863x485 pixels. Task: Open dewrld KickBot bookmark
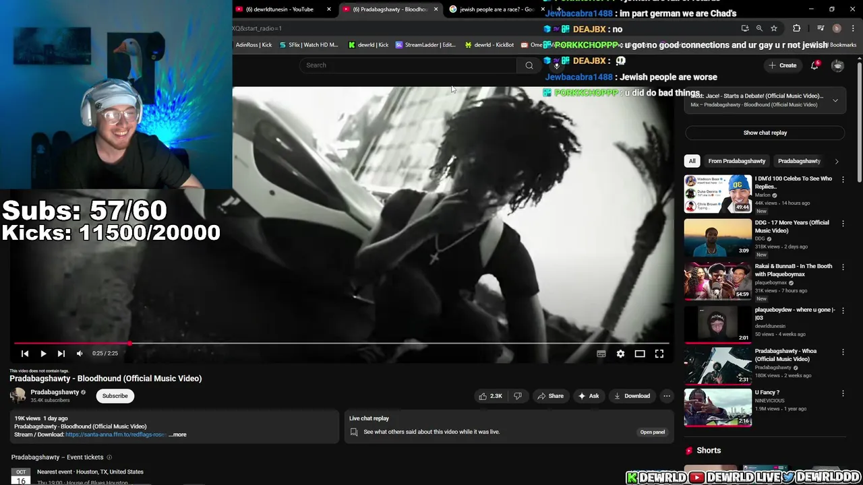pos(489,45)
